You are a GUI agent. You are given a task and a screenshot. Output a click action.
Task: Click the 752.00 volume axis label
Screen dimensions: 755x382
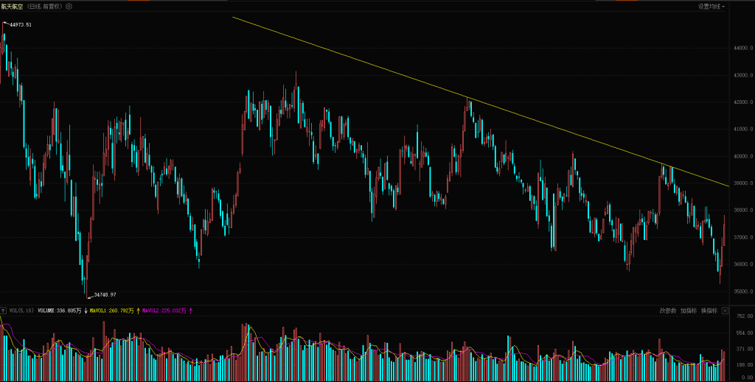[x=740, y=316]
